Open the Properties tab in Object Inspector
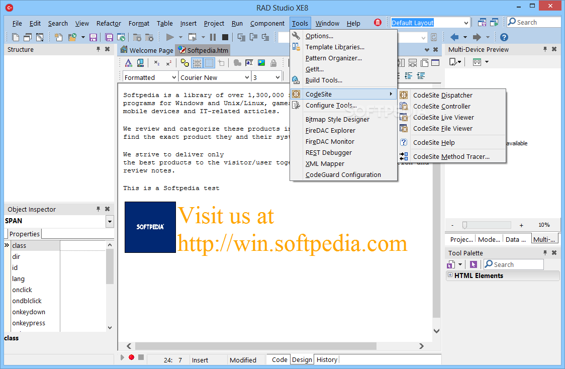The height and width of the screenshot is (369, 565). [x=24, y=234]
